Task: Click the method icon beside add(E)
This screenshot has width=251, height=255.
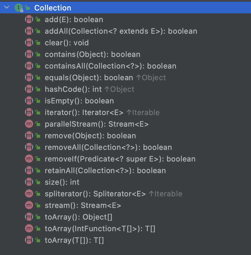Action: click(x=29, y=19)
